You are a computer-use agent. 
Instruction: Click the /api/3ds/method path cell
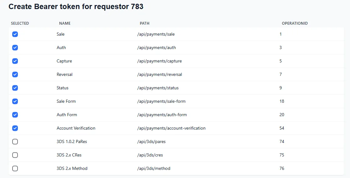coord(154,169)
